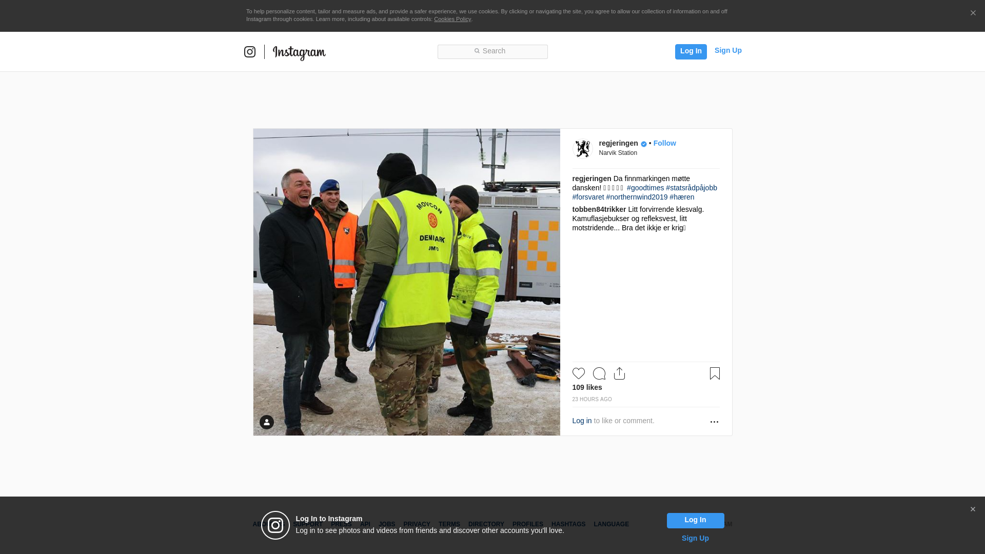Show tagged people icon on photo
Screen dimensions: 985x554
pyautogui.click(x=267, y=422)
